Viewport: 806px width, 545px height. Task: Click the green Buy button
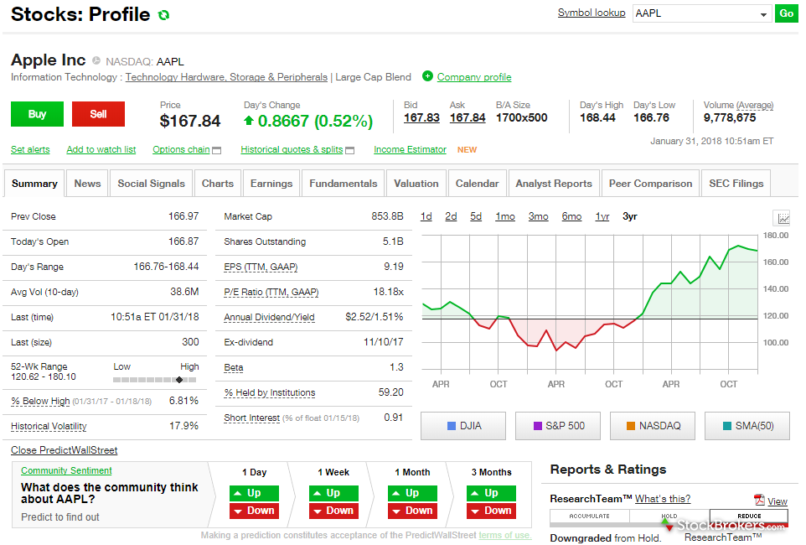(37, 114)
